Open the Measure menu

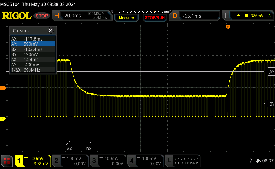(x=126, y=18)
